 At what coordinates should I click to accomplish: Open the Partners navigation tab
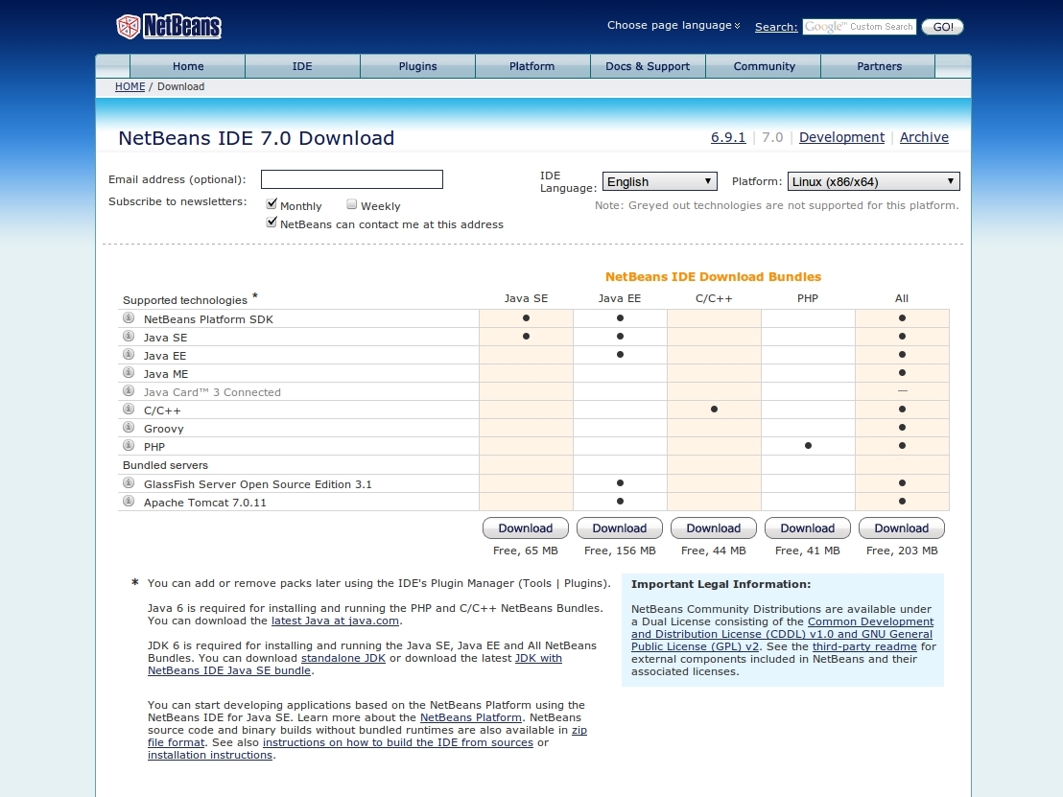880,66
